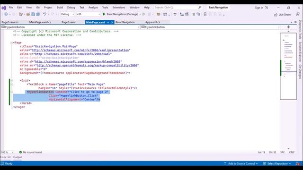Switch to the MainPage.xaml.cs tab
This screenshot has height=170, width=303.
[40, 22]
